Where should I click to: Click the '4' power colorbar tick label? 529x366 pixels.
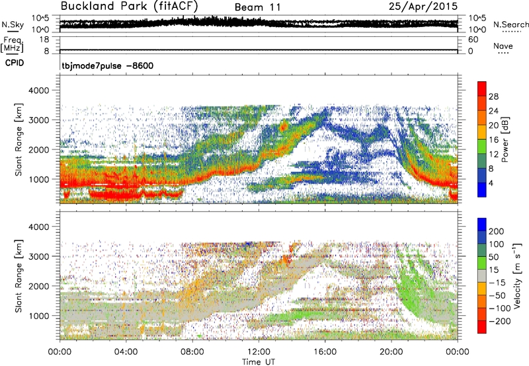491,183
